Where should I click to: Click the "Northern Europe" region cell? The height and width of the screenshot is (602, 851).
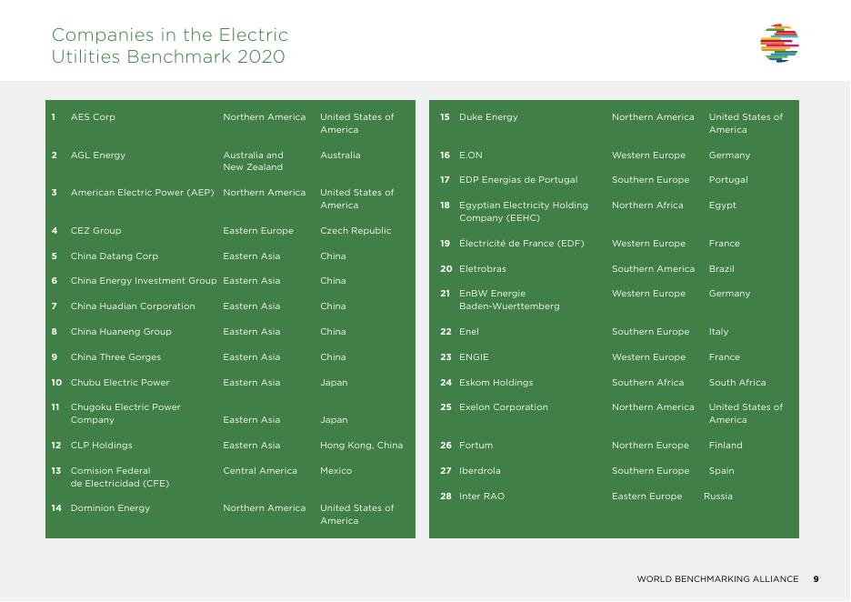point(650,446)
